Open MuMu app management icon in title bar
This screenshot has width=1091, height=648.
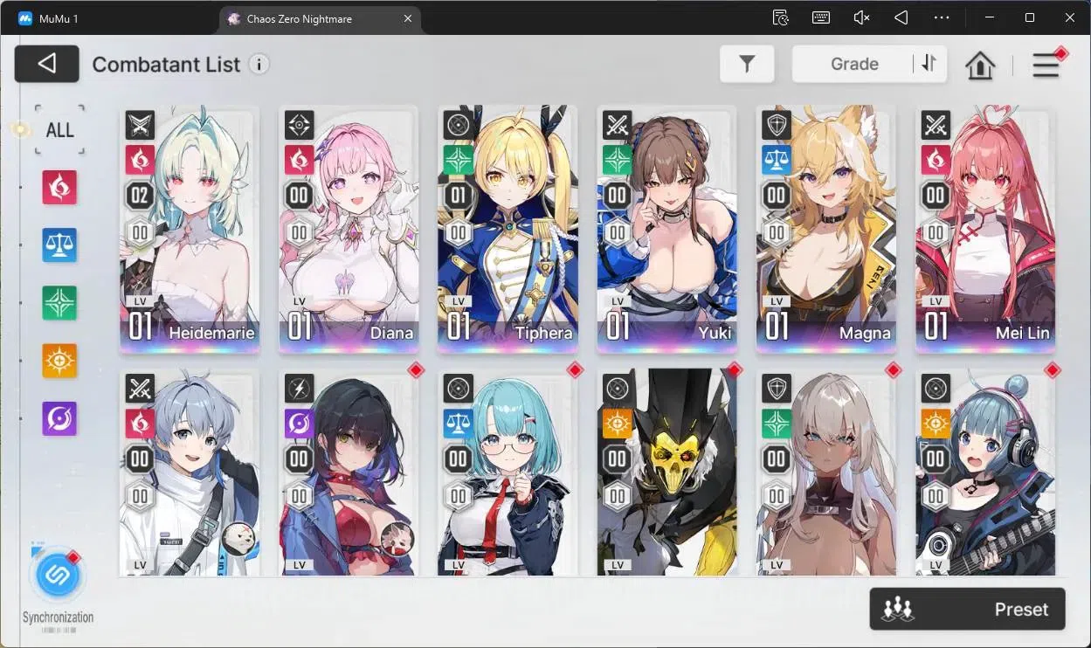781,17
